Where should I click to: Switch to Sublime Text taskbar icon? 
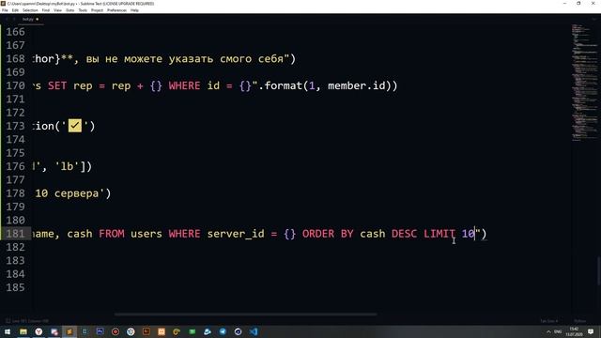pos(69,331)
